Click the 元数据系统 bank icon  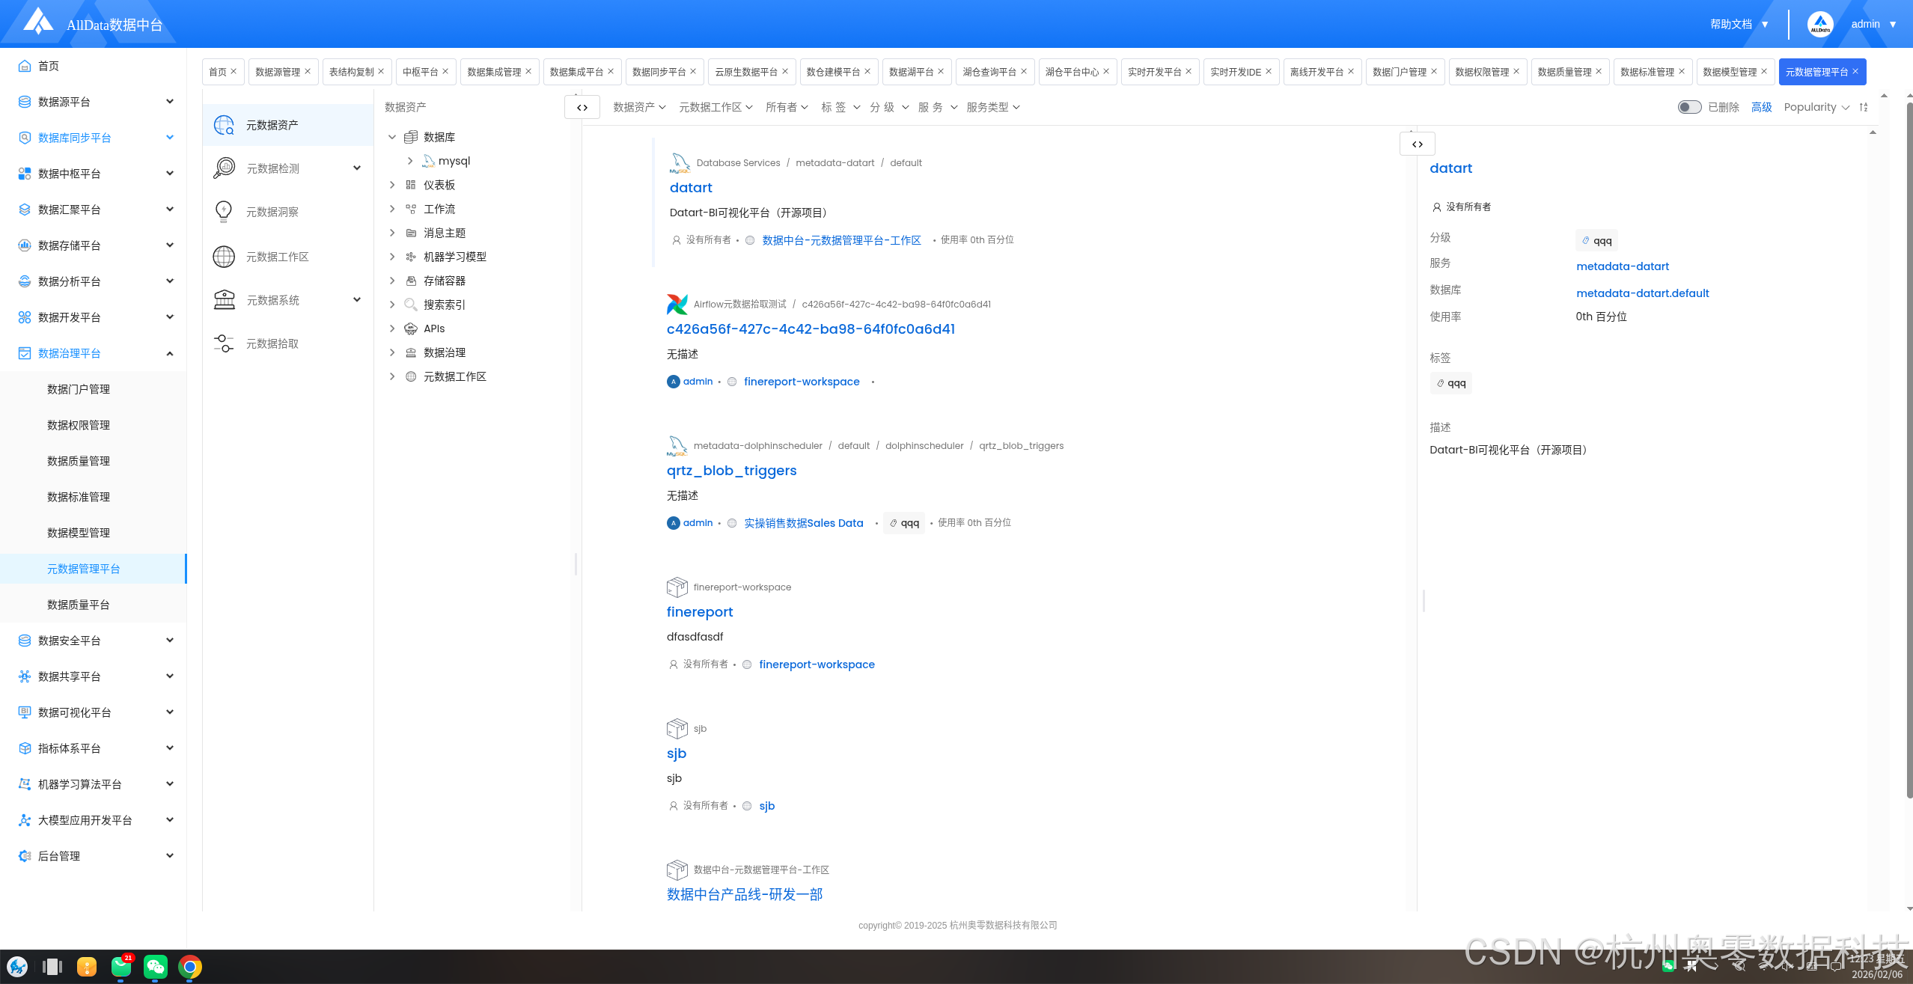pyautogui.click(x=224, y=300)
